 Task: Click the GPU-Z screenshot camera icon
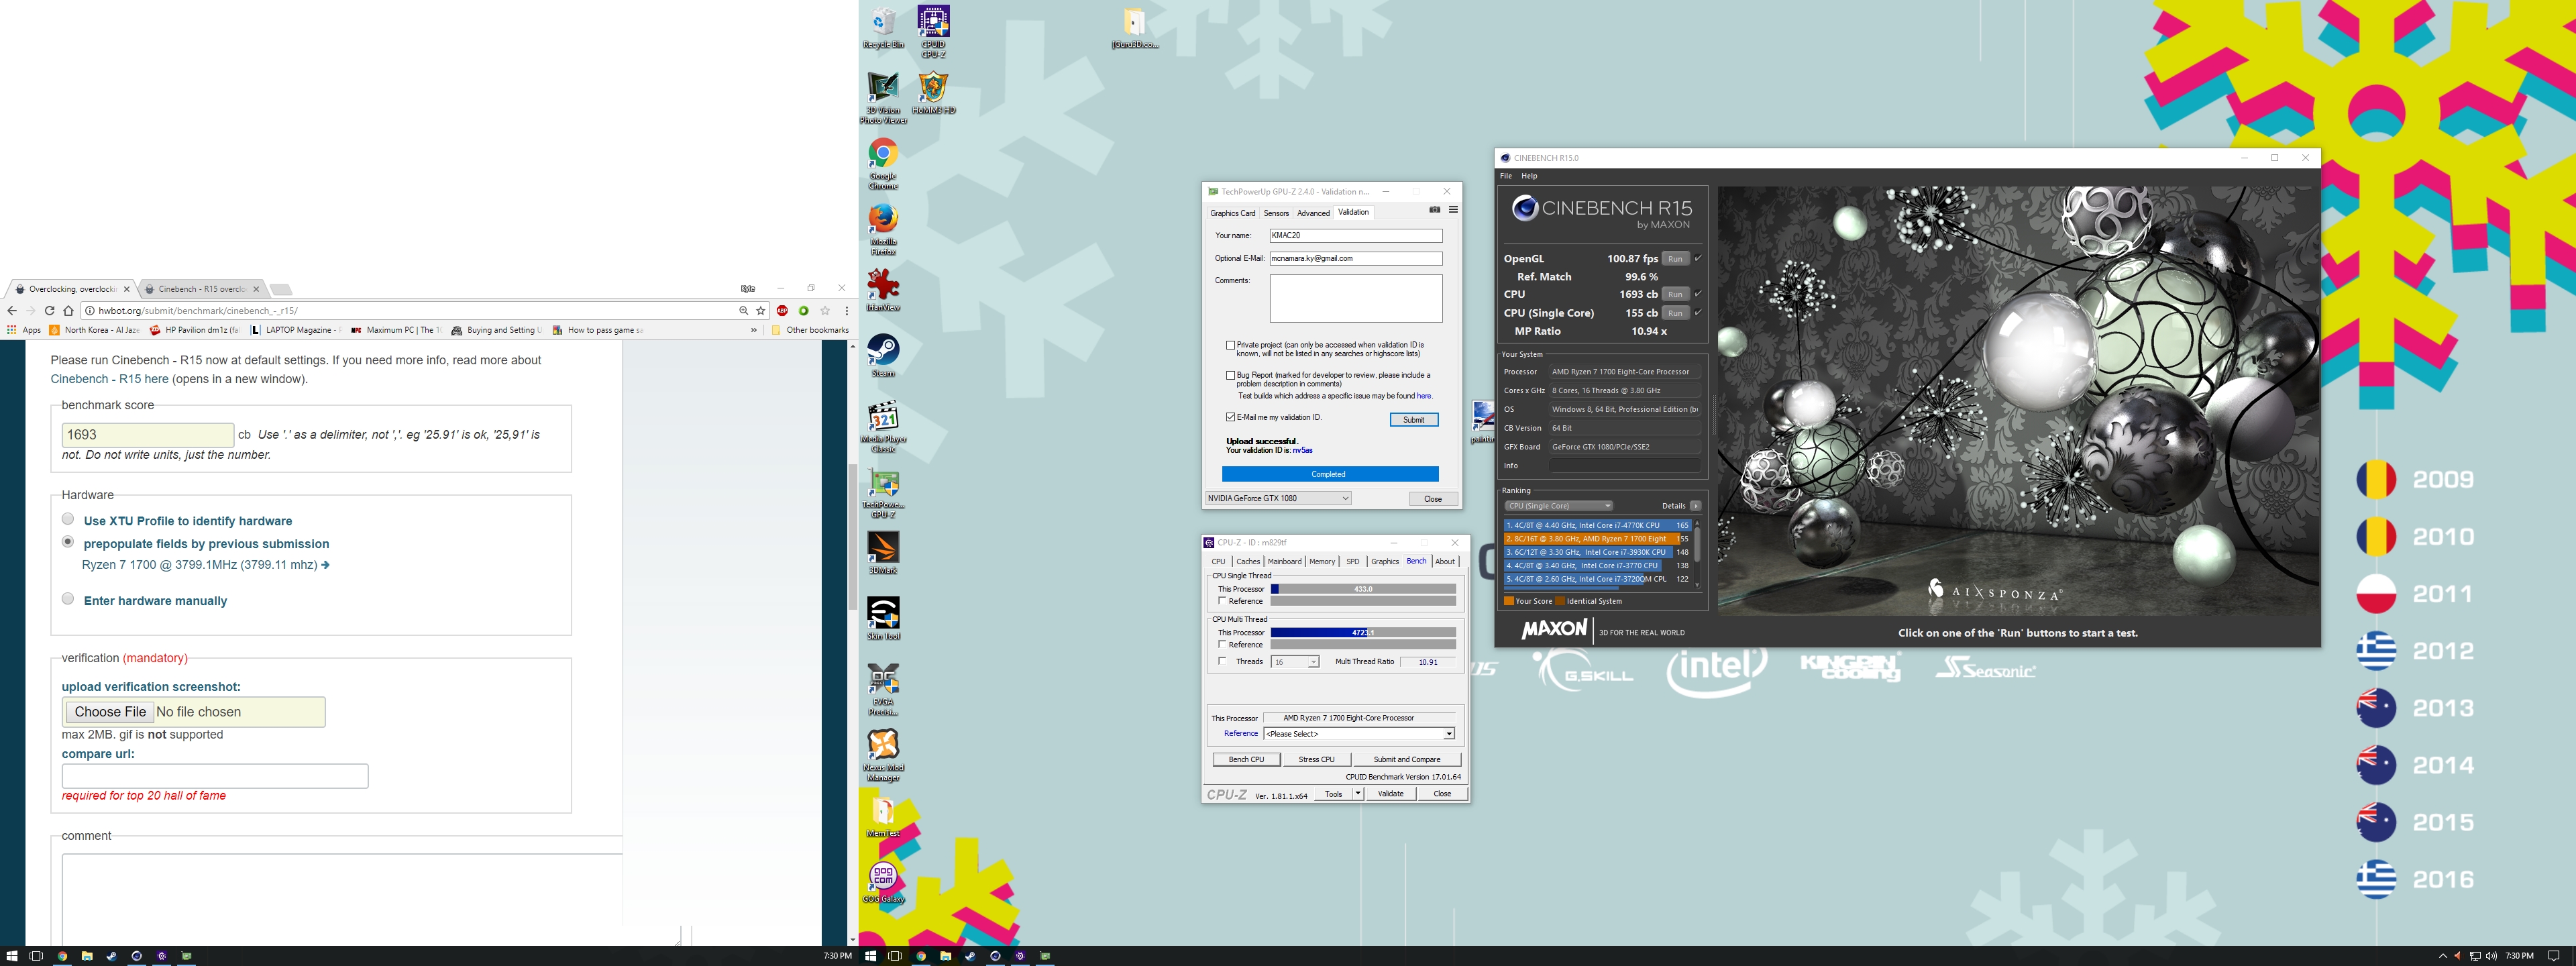coord(1435,210)
